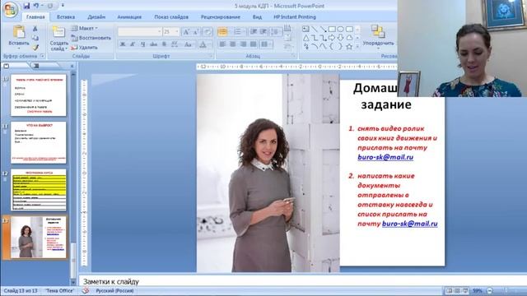Pick the oval shape

[340, 30]
